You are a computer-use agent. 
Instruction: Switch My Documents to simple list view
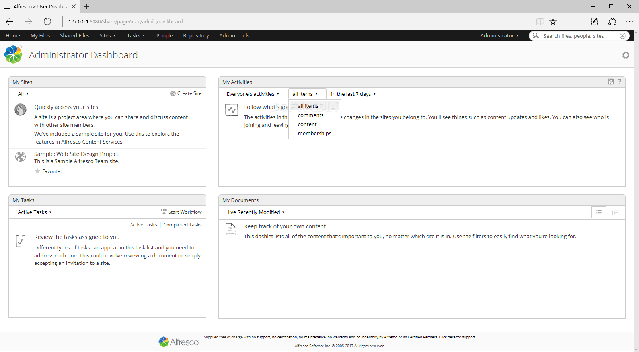pyautogui.click(x=598, y=212)
